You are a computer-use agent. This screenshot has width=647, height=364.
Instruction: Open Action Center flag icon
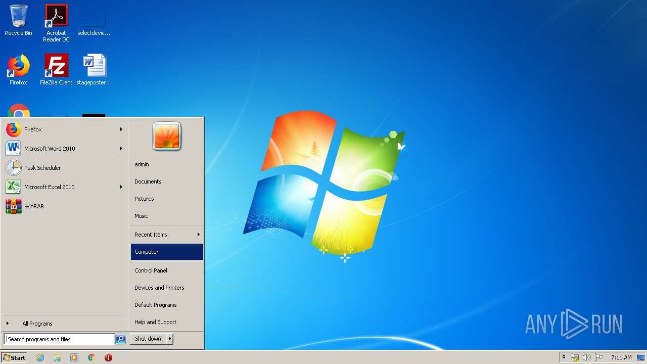pos(599,357)
